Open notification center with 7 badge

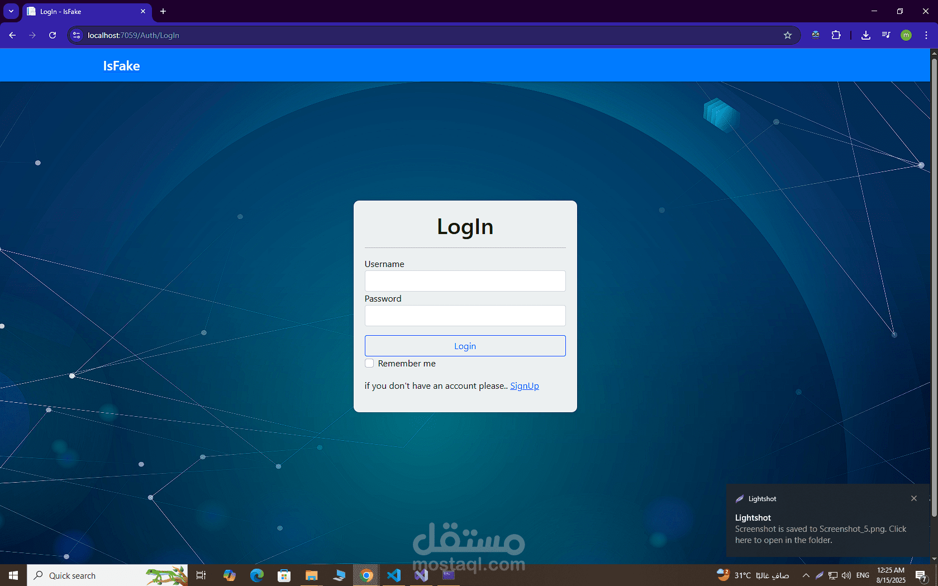922,575
